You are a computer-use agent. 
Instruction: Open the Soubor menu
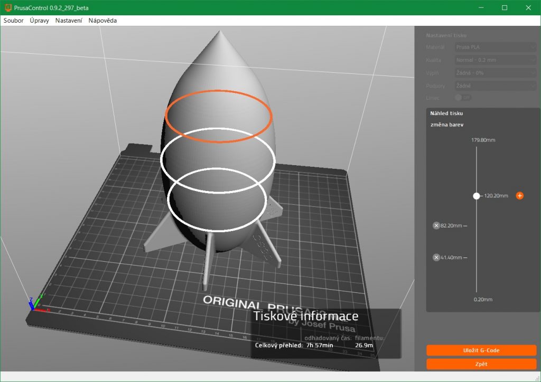point(13,21)
